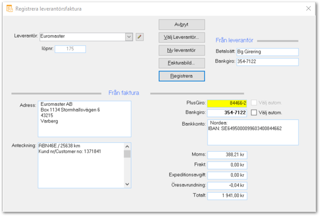Click the löpnr field showing 175
This screenshot has height=216, width=320.
(x=70, y=49)
